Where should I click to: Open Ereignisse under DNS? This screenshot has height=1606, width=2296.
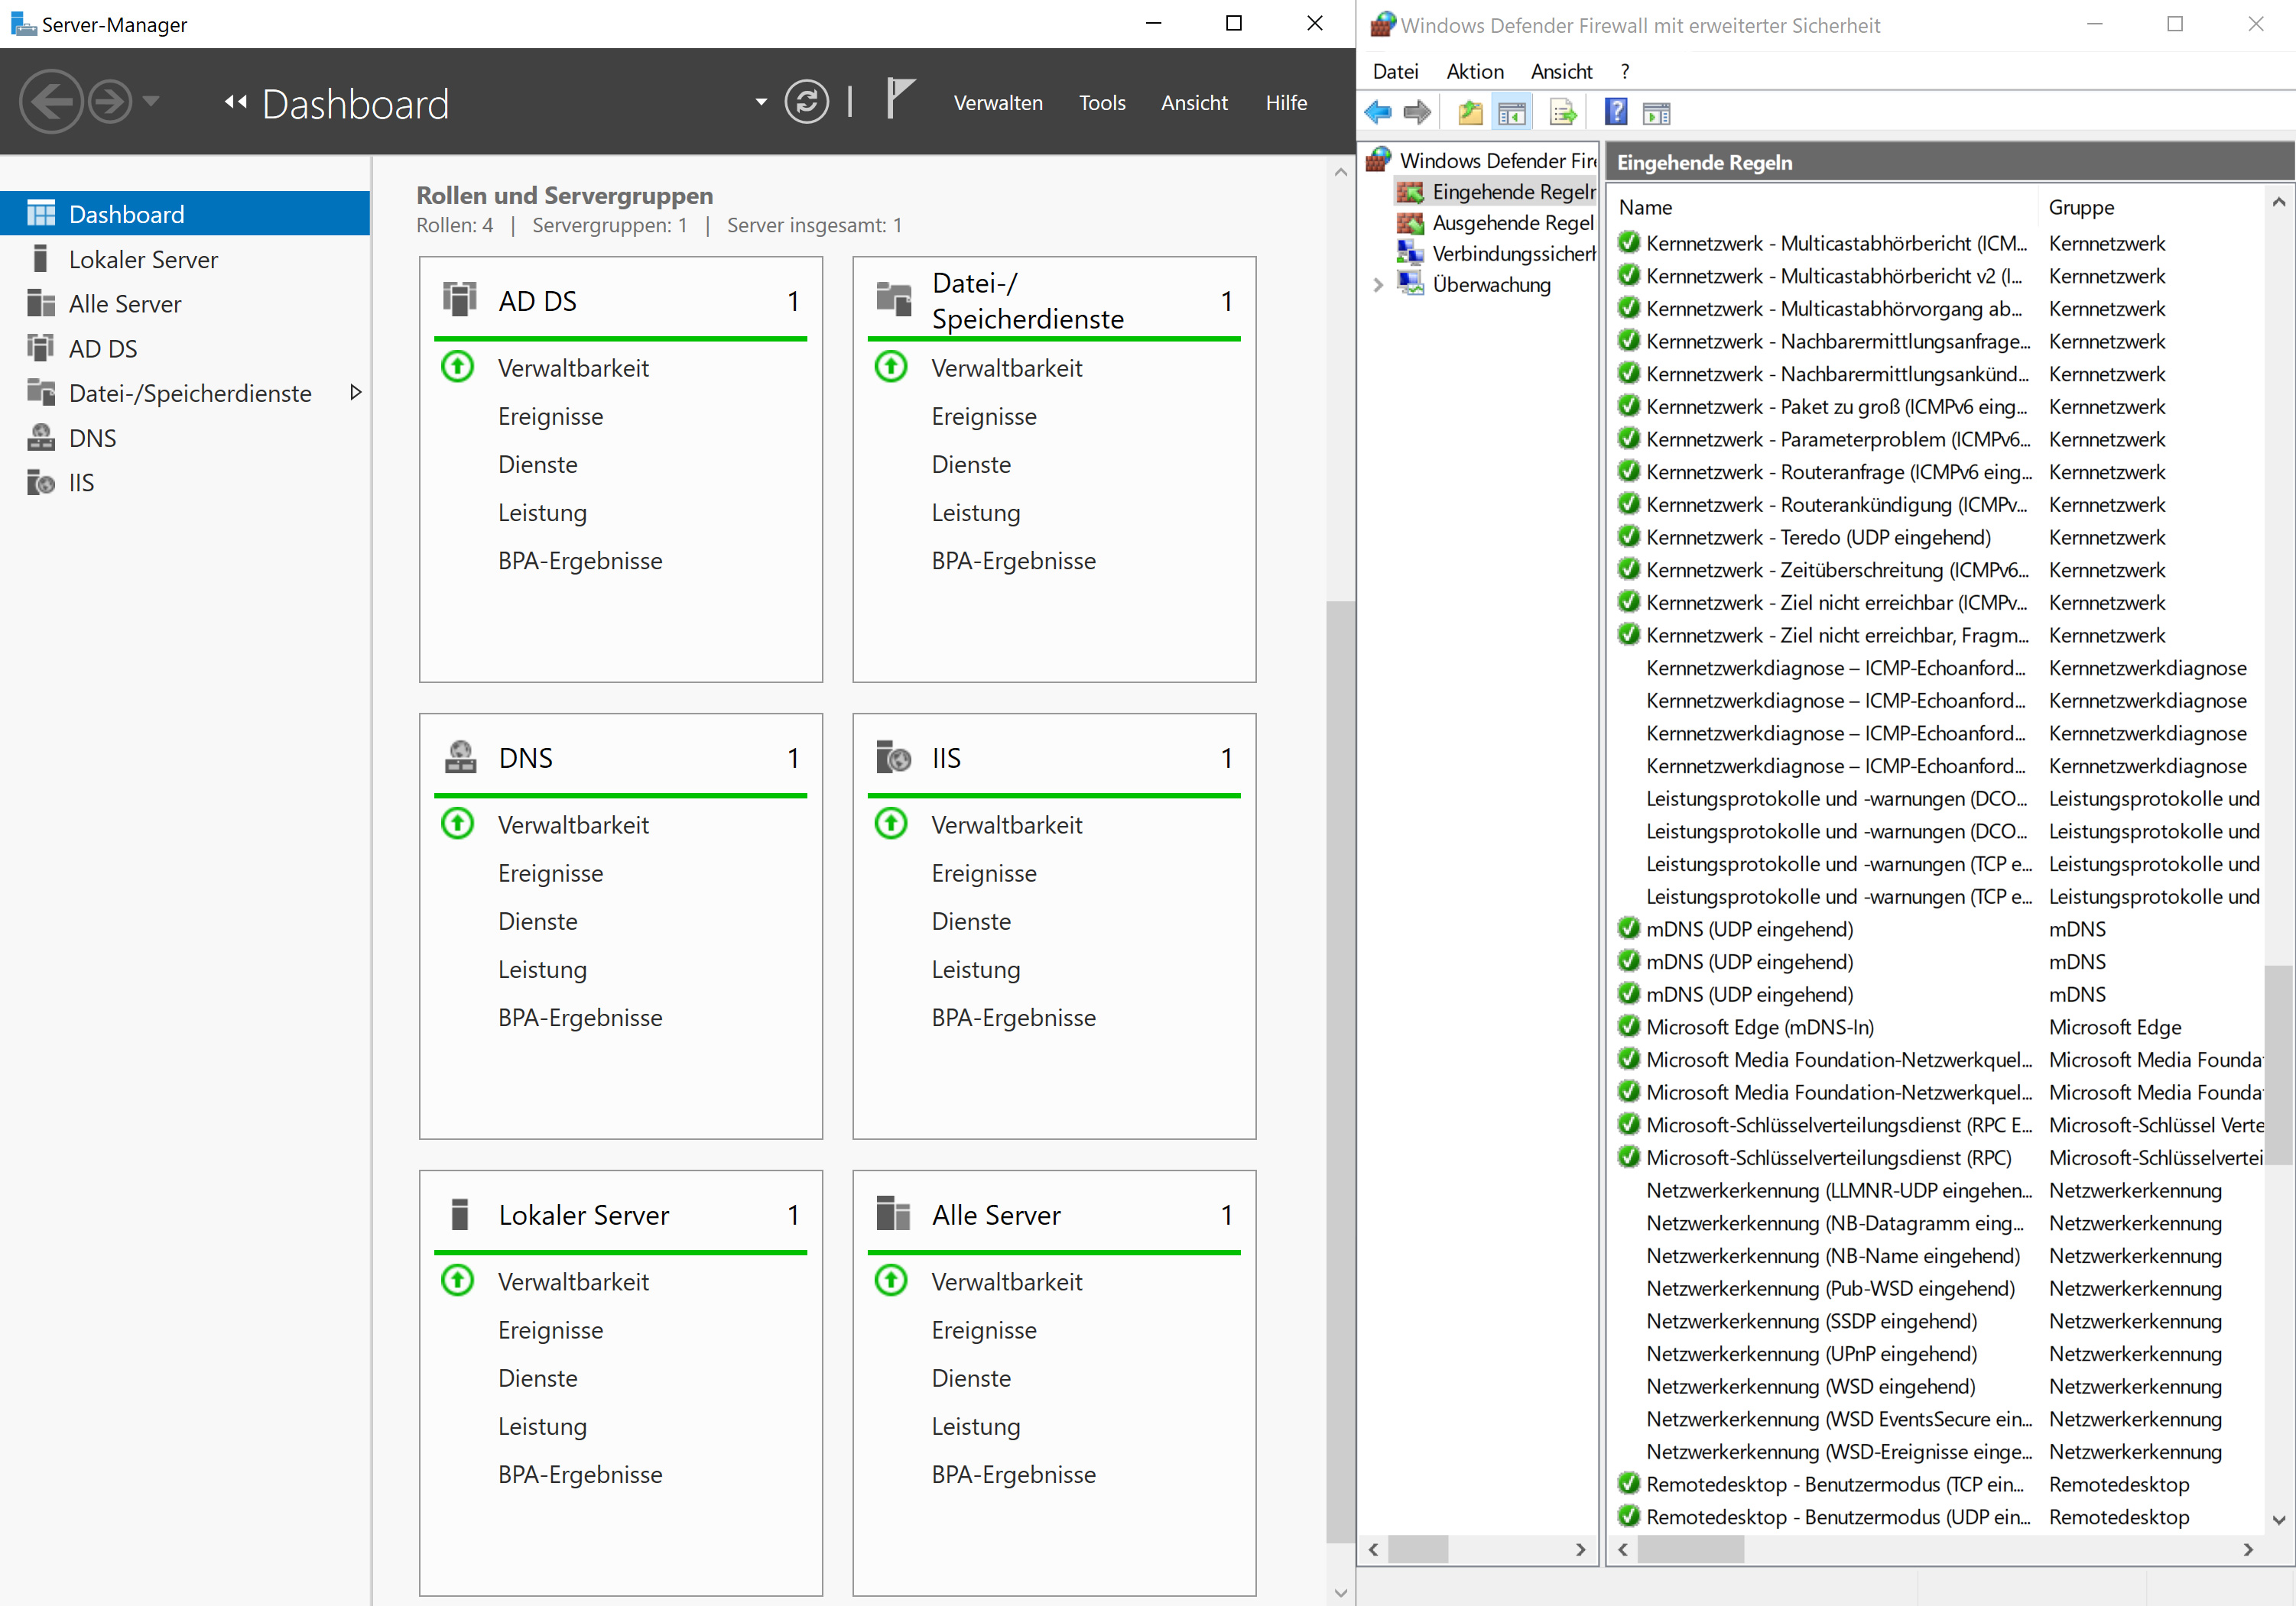coord(550,873)
